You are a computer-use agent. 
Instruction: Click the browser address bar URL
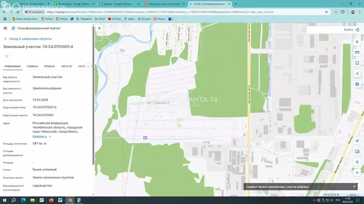(160, 12)
